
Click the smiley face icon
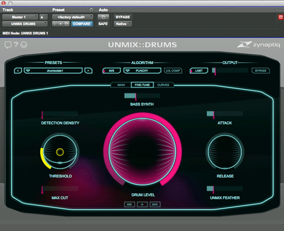(x=24, y=45)
